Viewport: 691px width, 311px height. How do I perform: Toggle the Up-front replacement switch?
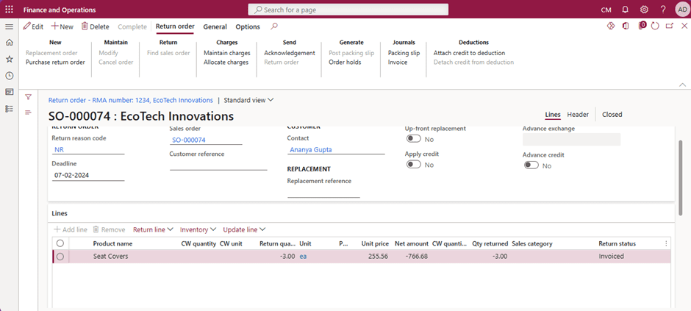point(413,139)
